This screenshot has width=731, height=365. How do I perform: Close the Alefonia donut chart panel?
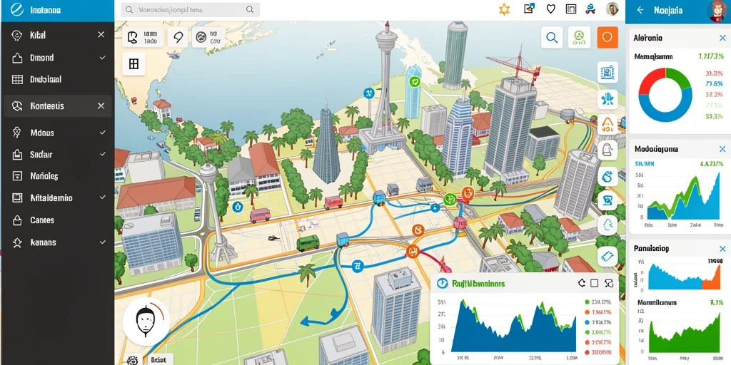point(722,38)
